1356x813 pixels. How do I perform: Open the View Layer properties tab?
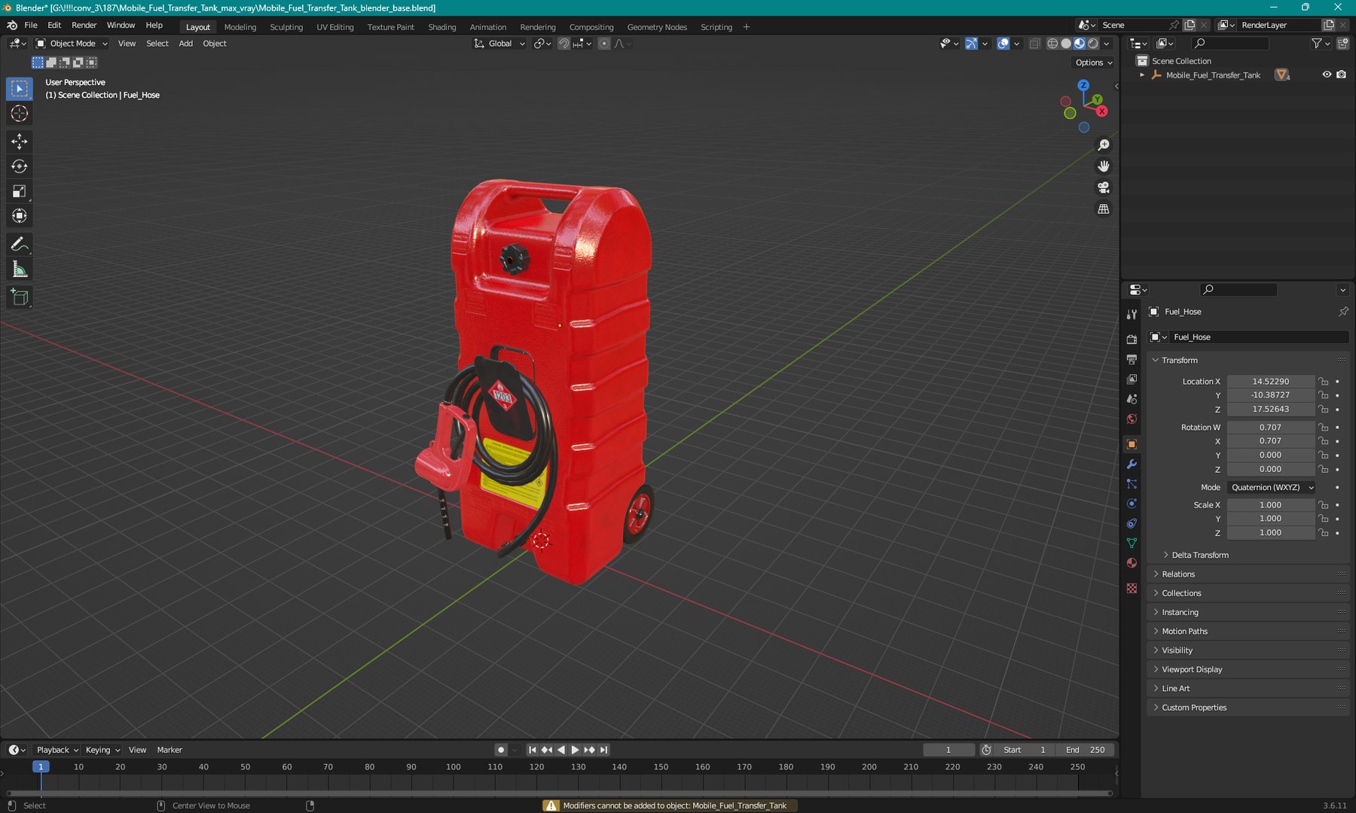click(x=1132, y=379)
